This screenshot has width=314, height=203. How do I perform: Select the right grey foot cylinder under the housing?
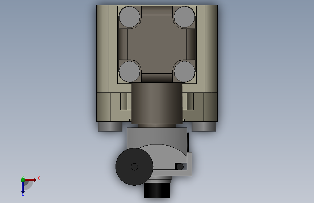pos(204,126)
